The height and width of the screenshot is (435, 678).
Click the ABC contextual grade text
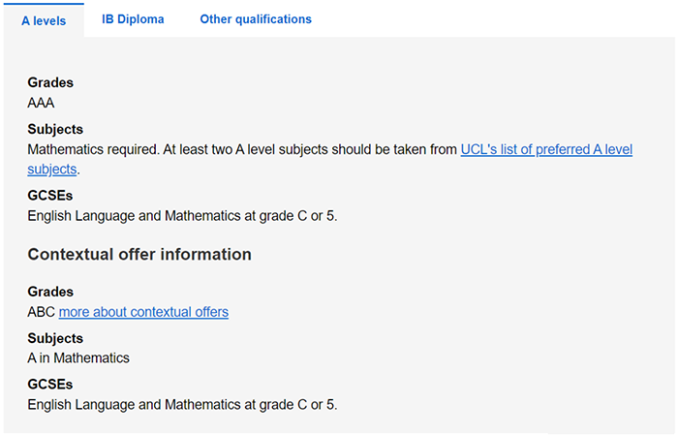tap(42, 312)
